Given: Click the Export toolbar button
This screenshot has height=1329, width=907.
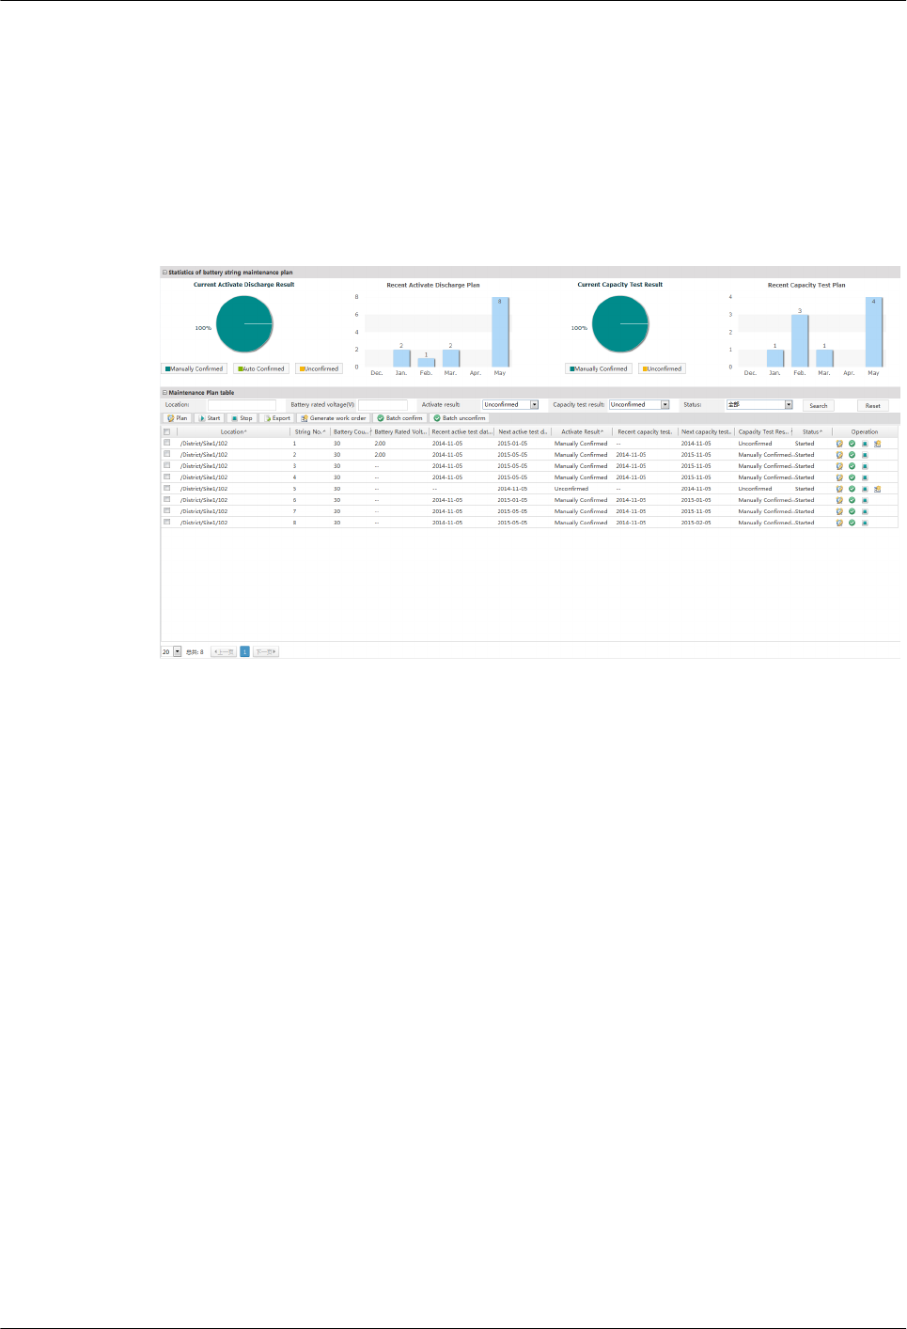Looking at the screenshot, I should pyautogui.click(x=277, y=418).
